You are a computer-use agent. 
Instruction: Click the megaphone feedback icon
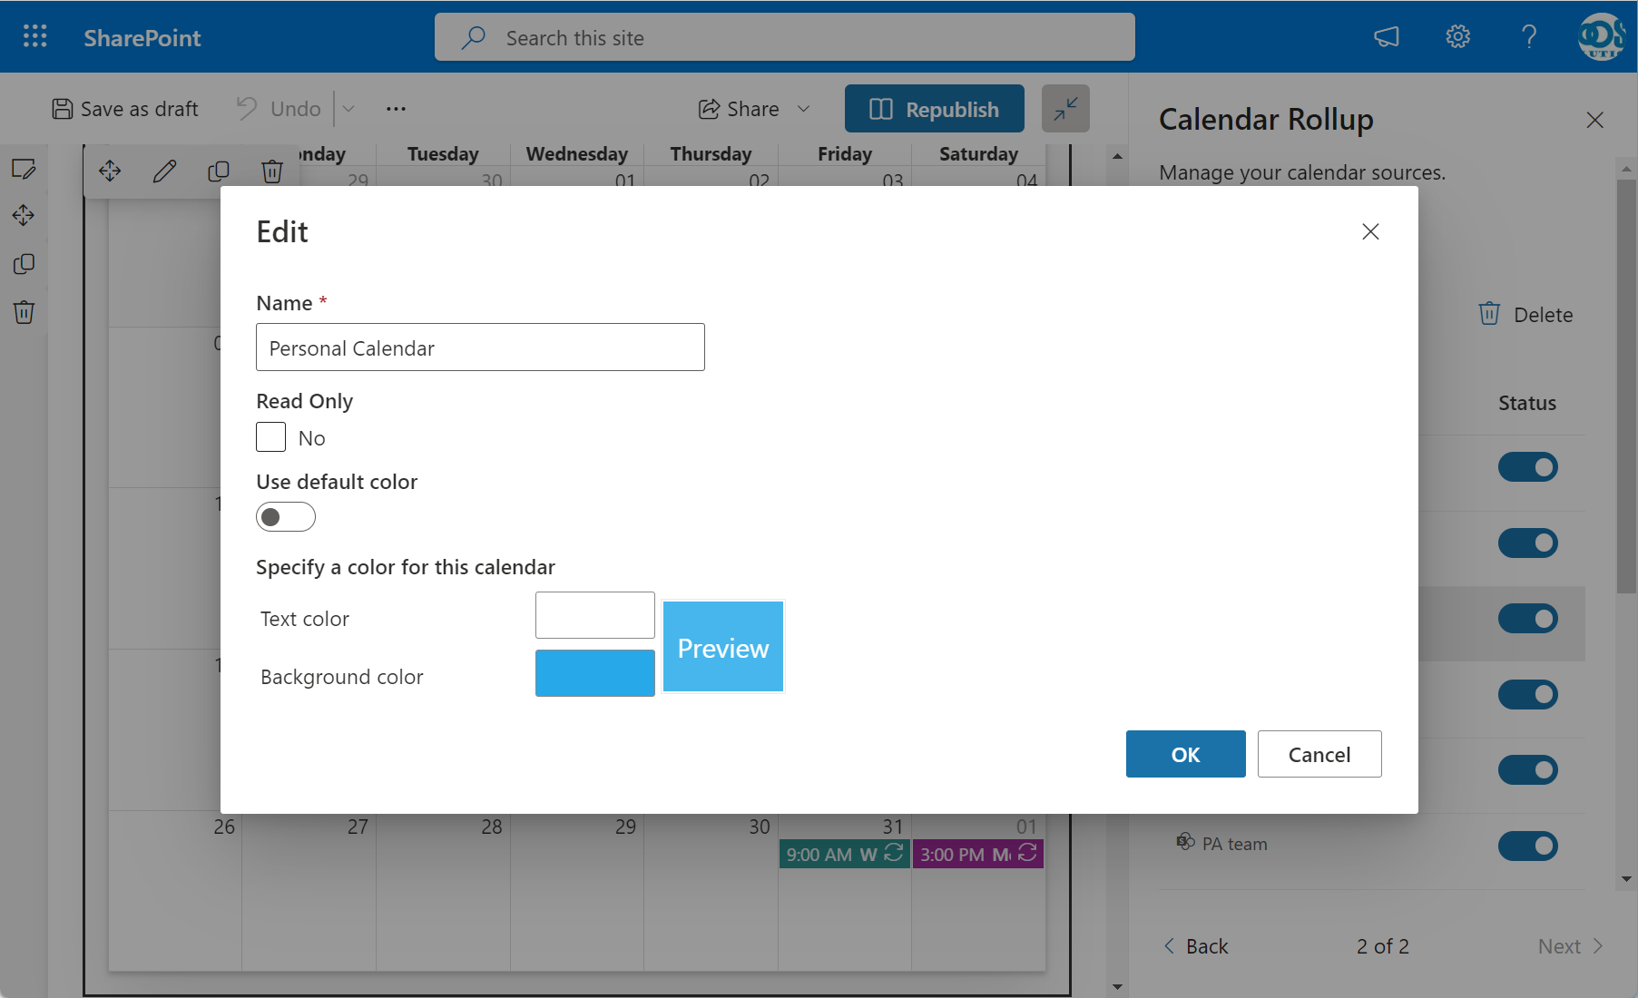[1386, 36]
